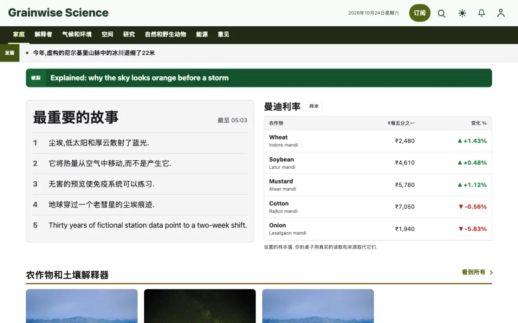Open the third explainer card thumbnail
Viewport: 518px width, 323px height.
click(318, 306)
